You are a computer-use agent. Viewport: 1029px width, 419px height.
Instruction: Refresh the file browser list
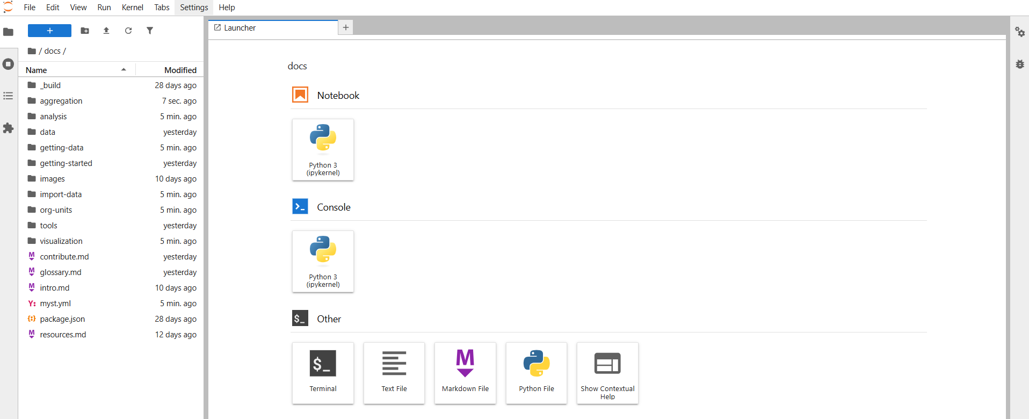click(x=128, y=31)
